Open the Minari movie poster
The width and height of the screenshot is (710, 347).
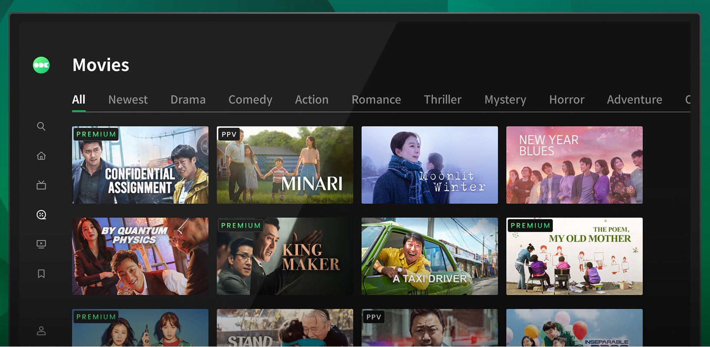tap(285, 165)
